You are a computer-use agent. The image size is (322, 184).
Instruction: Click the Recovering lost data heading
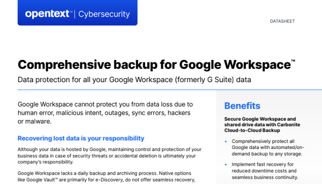point(81,138)
